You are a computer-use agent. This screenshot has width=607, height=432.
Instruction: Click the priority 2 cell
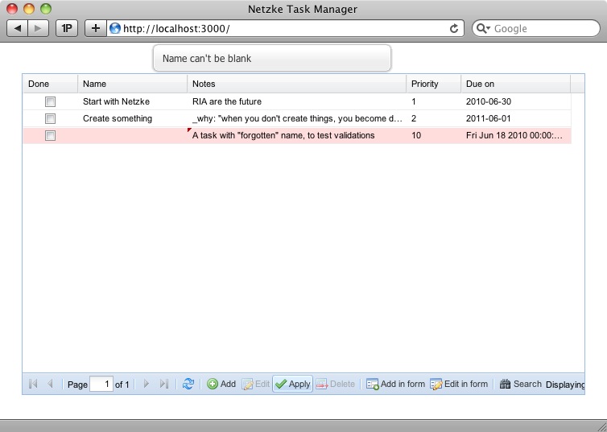tap(434, 118)
